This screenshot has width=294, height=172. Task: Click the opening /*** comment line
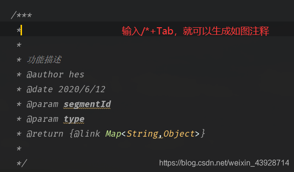(x=22, y=15)
